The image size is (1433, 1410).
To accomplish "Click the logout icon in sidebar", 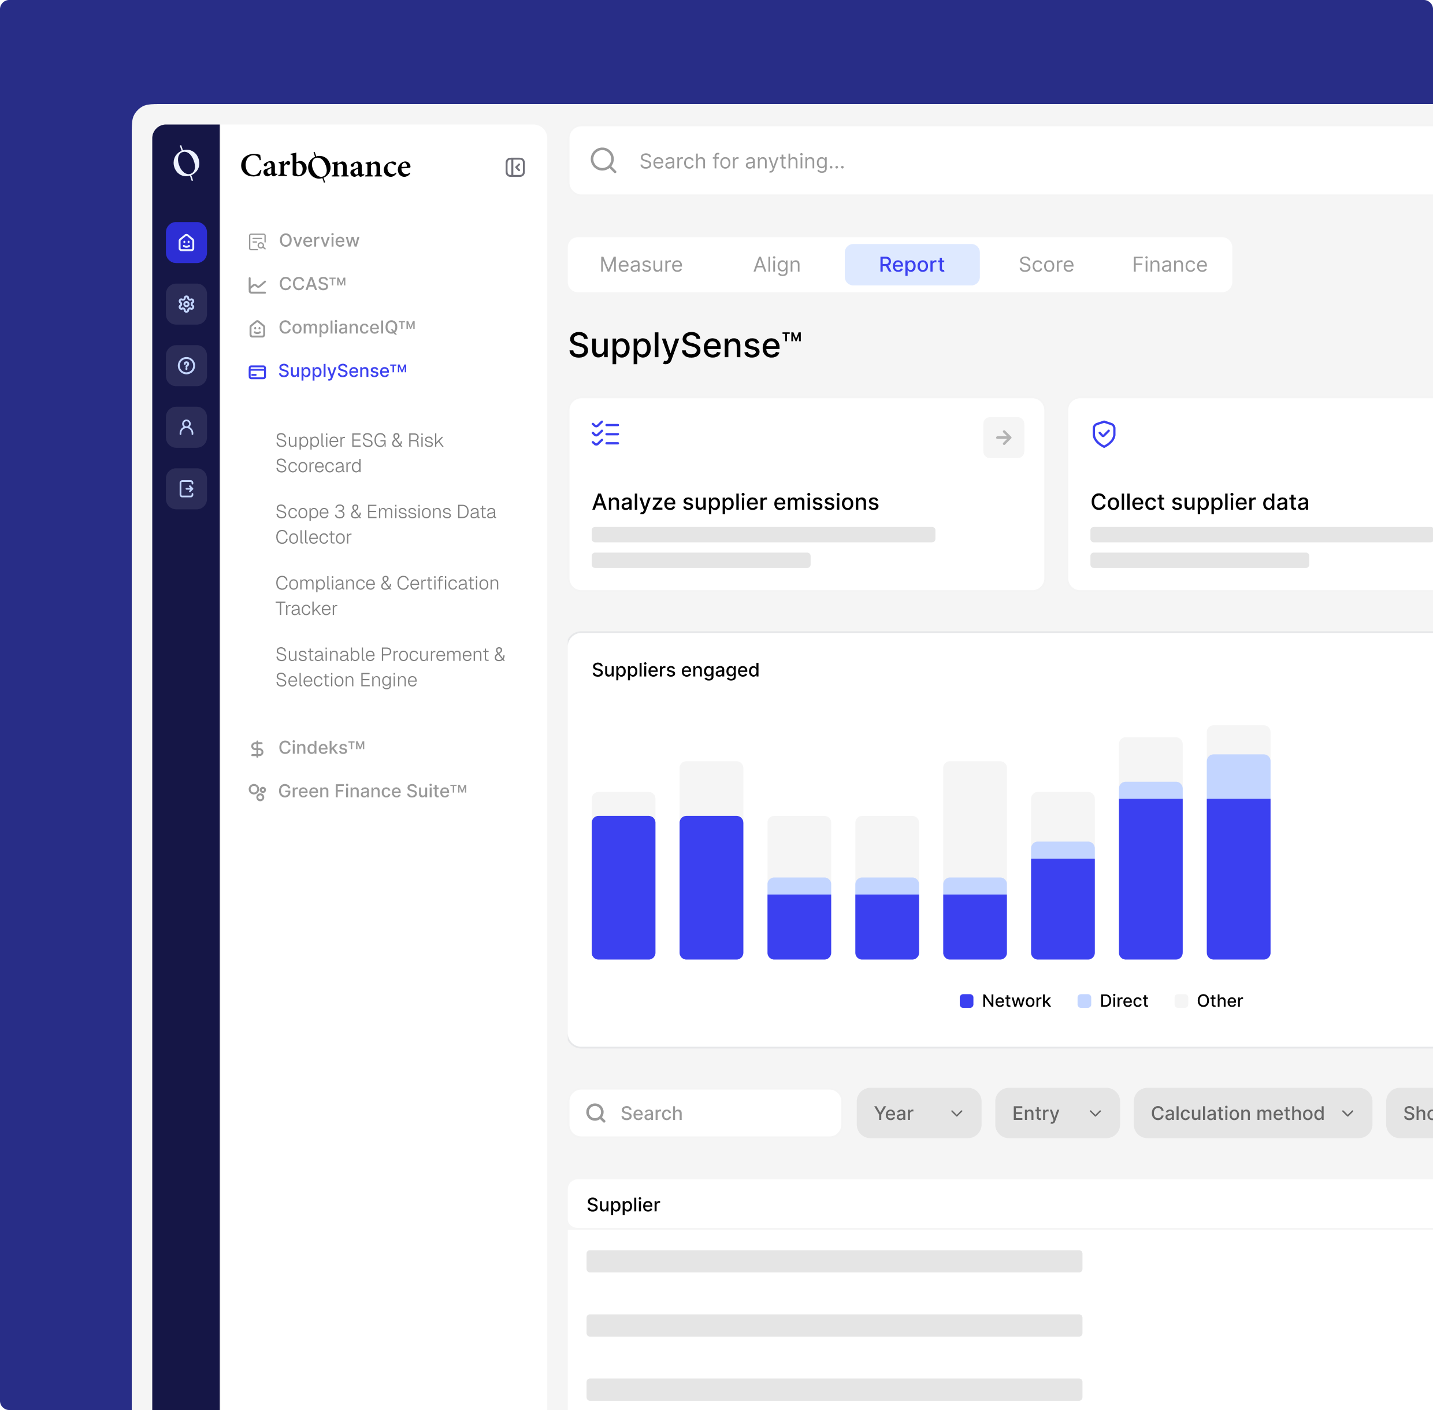I will [x=186, y=489].
